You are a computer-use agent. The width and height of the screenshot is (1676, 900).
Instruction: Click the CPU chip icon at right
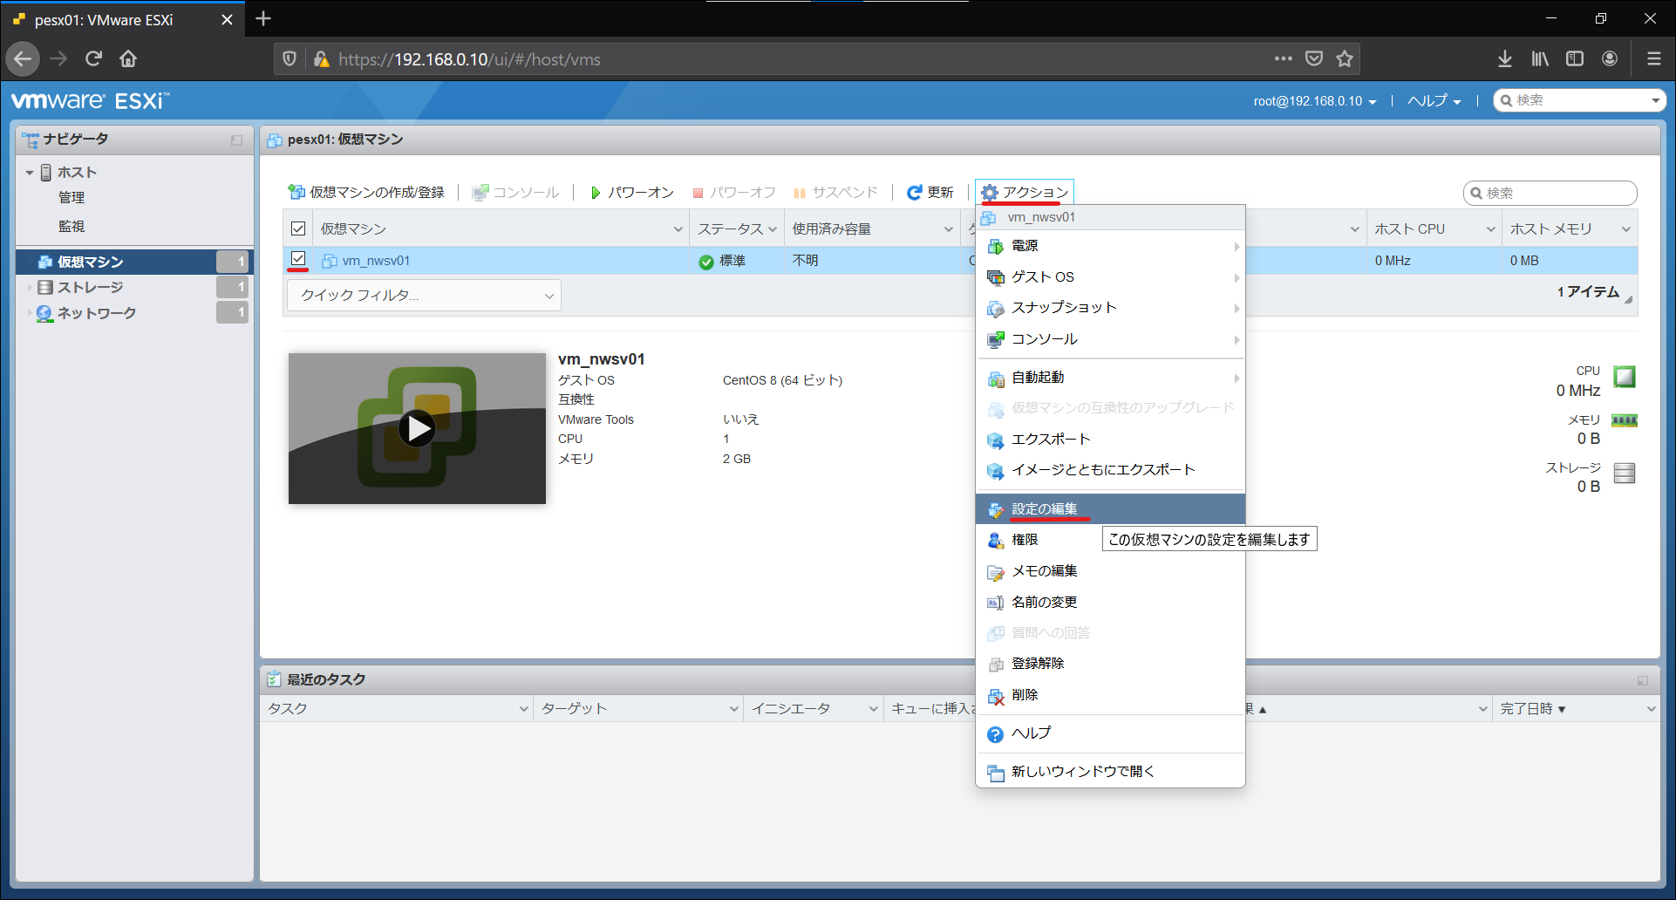[1624, 377]
